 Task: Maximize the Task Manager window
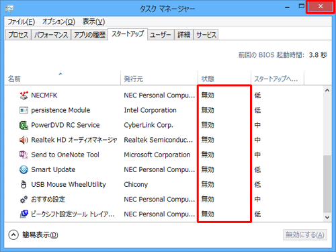(302, 6)
